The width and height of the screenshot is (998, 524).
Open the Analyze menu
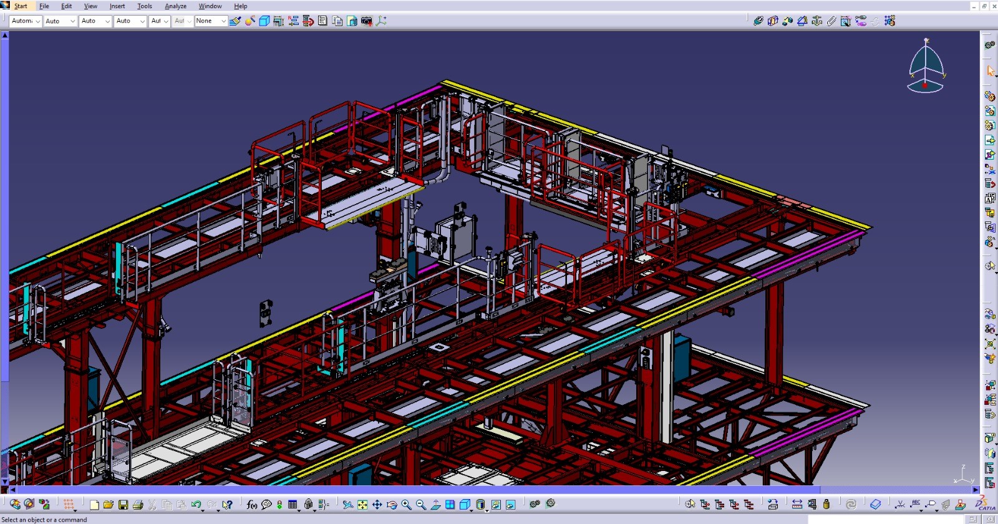175,6
